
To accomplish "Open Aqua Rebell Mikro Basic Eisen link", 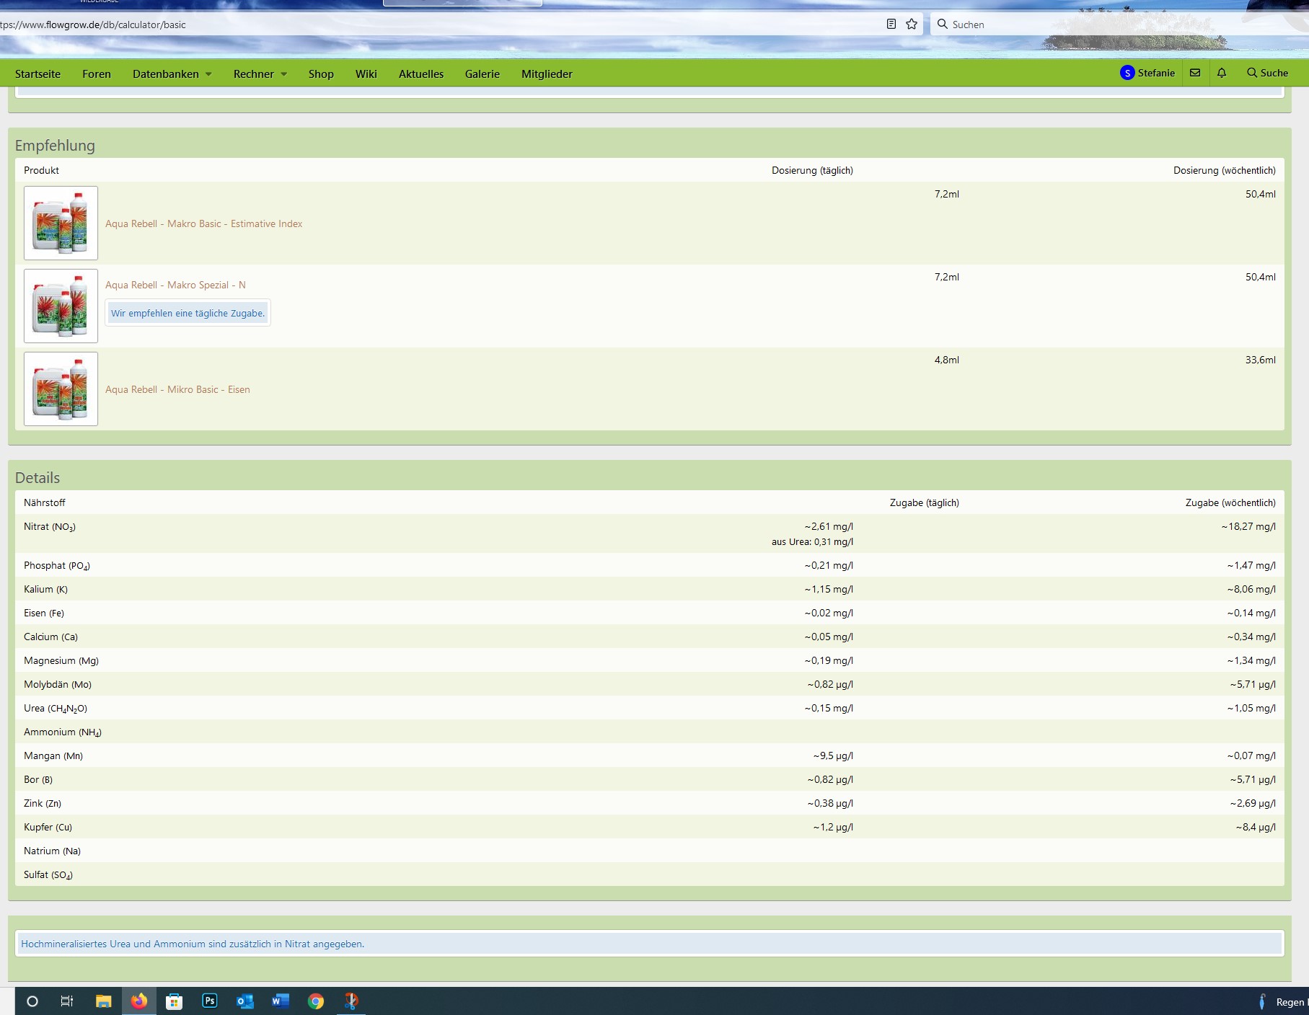I will coord(177,389).
